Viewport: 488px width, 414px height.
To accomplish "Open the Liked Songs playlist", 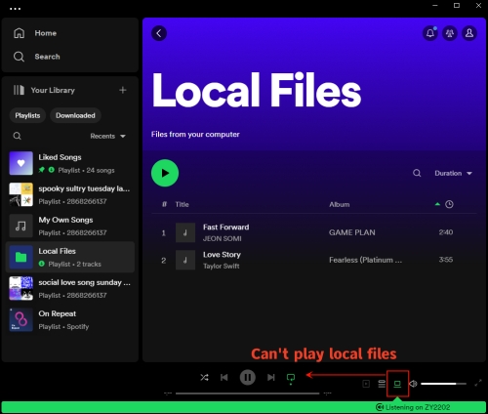I will pyautogui.click(x=70, y=163).
